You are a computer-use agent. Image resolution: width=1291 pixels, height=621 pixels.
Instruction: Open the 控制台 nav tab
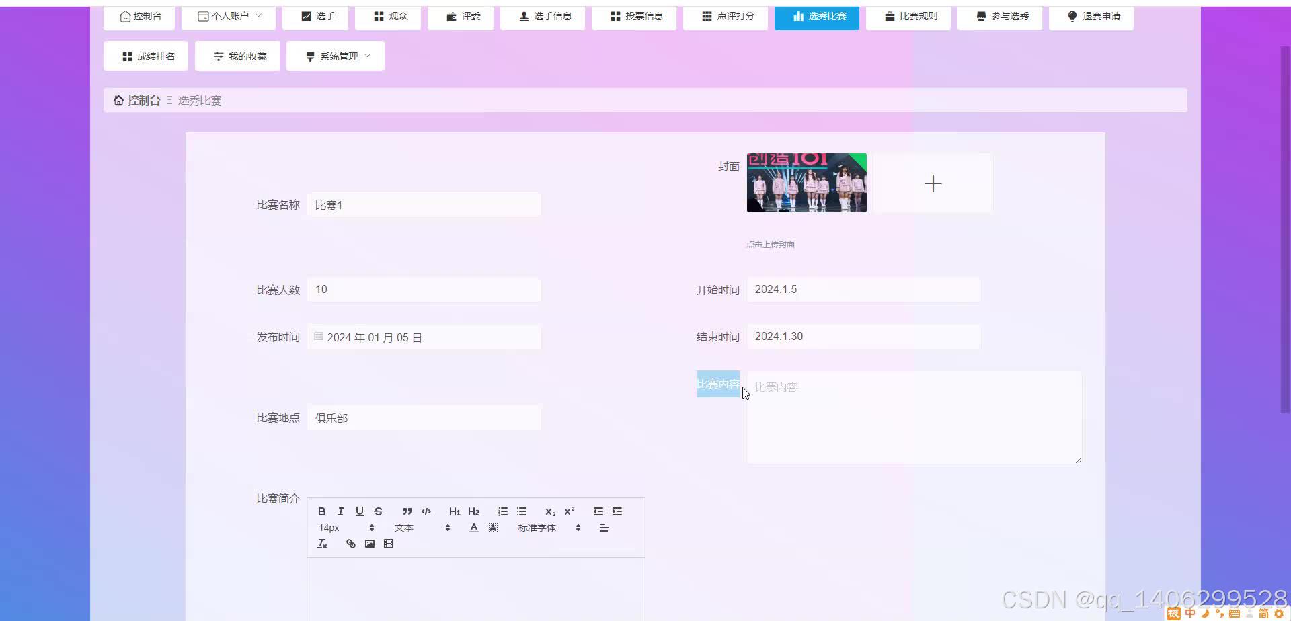(140, 16)
